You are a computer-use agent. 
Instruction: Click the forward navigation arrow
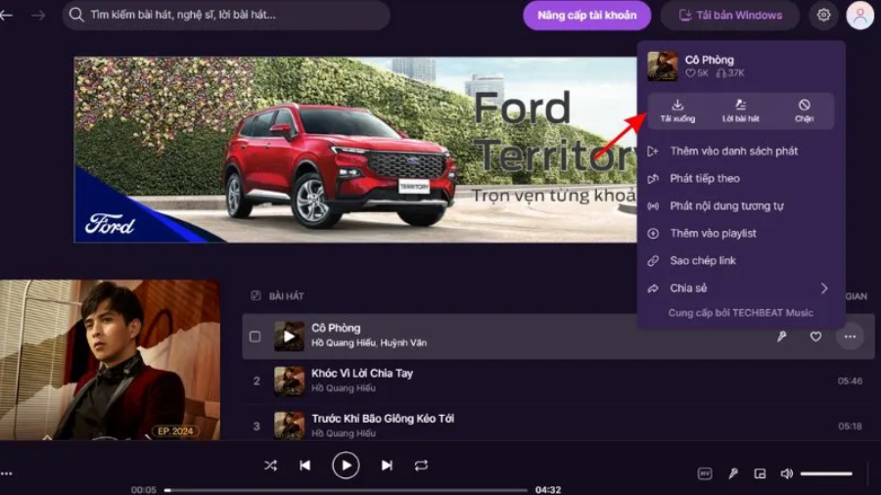(38, 15)
